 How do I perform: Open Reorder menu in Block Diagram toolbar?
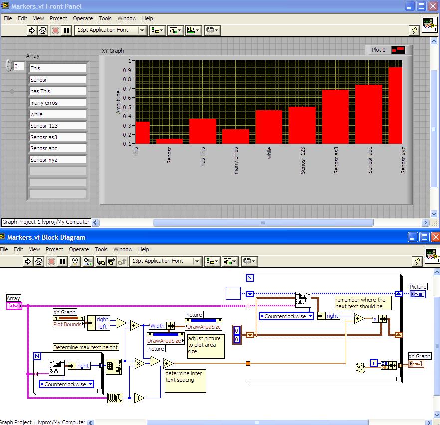(249, 261)
